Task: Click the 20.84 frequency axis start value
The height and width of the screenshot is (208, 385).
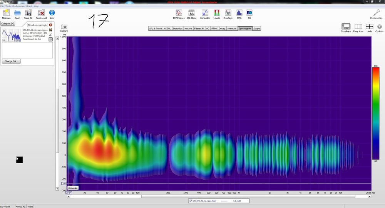Action: (x=69, y=193)
